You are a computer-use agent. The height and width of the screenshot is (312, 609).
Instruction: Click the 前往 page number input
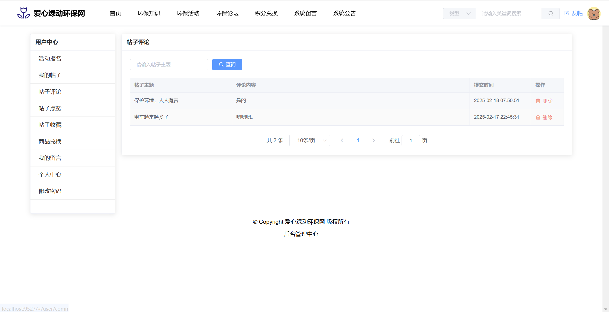[x=411, y=141]
